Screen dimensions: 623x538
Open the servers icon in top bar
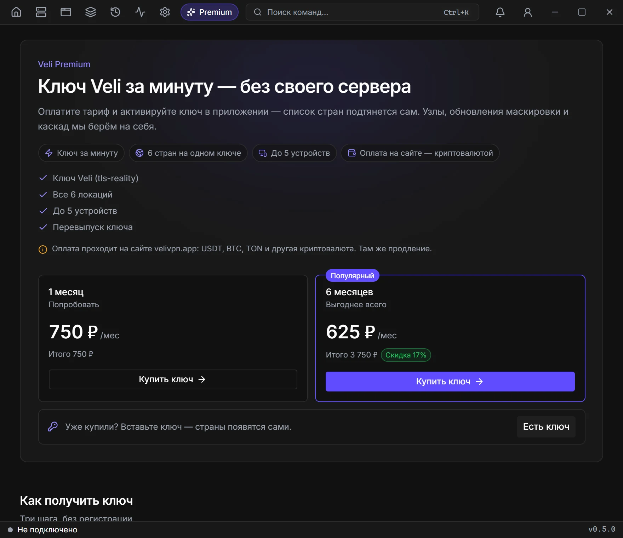point(41,12)
